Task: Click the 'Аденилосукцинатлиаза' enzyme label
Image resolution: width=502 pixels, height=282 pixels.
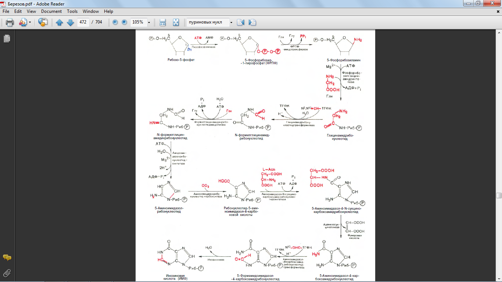Action: pyautogui.click(x=331, y=225)
